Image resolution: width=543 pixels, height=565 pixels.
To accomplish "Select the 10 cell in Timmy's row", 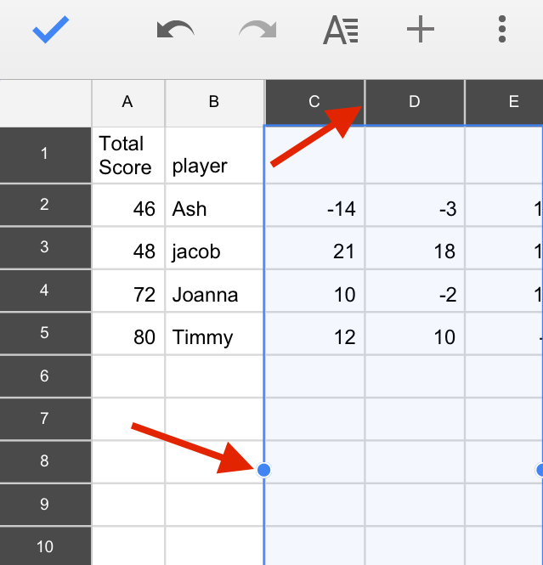I will coord(415,333).
